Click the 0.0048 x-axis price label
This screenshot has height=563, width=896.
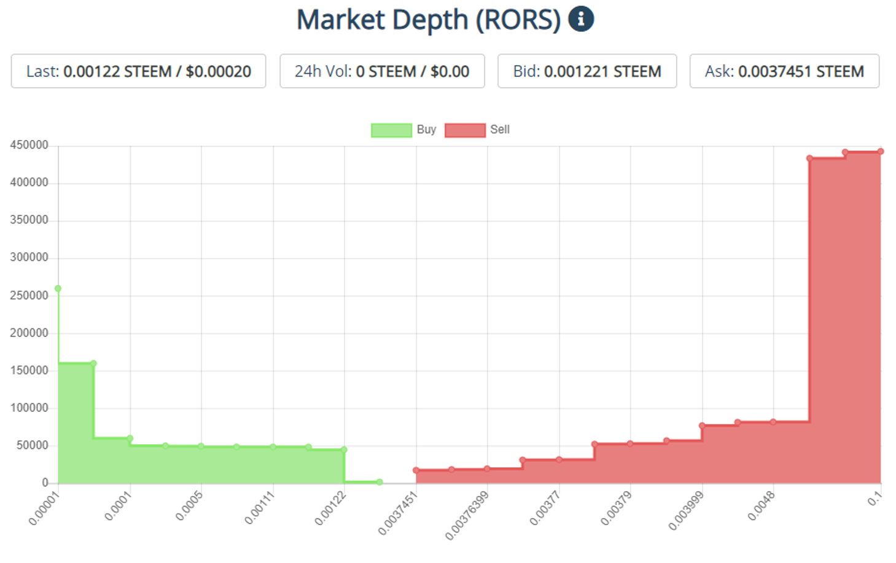(762, 505)
